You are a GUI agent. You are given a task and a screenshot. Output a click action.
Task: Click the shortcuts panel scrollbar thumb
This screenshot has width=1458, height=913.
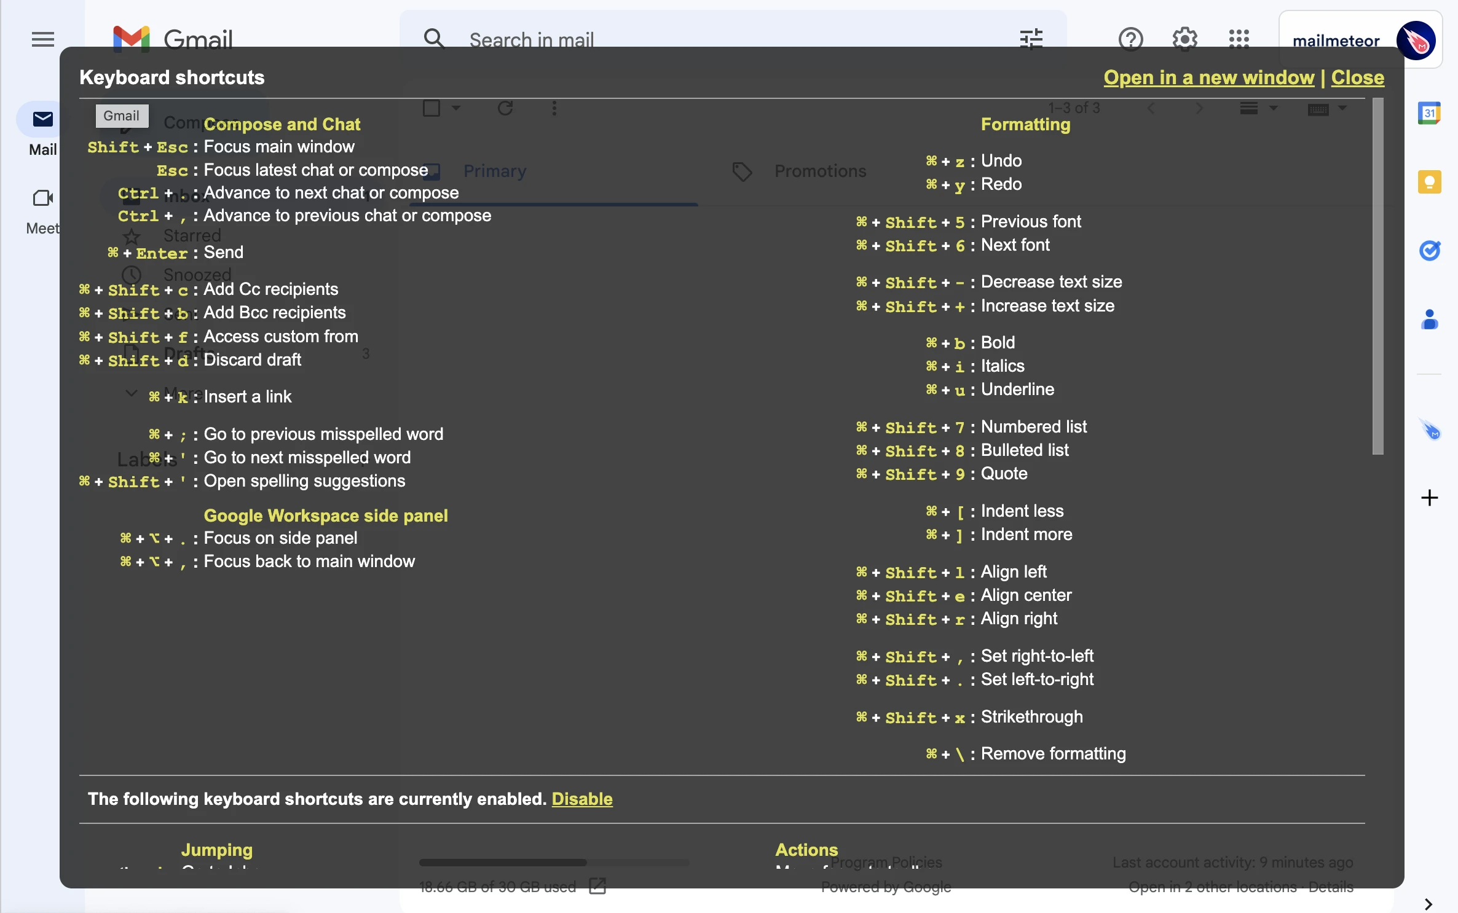pyautogui.click(x=1377, y=276)
